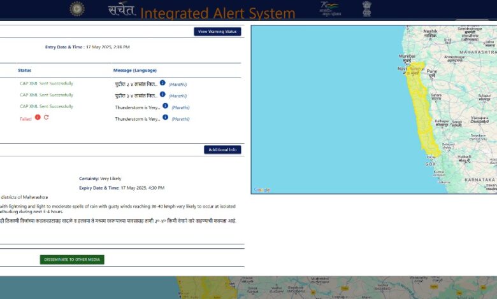
Task: Open View Warning Status
Action: pos(217,31)
